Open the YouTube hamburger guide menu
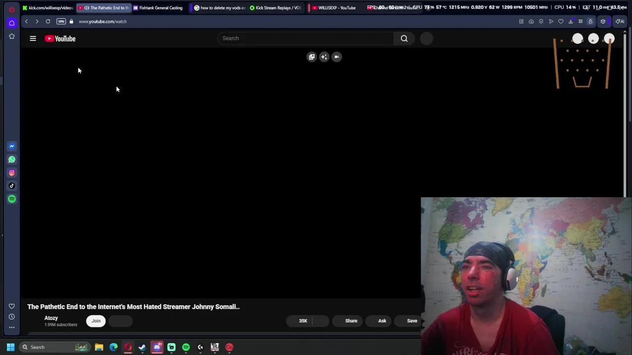Screen dimensions: 632x355 coord(33,38)
